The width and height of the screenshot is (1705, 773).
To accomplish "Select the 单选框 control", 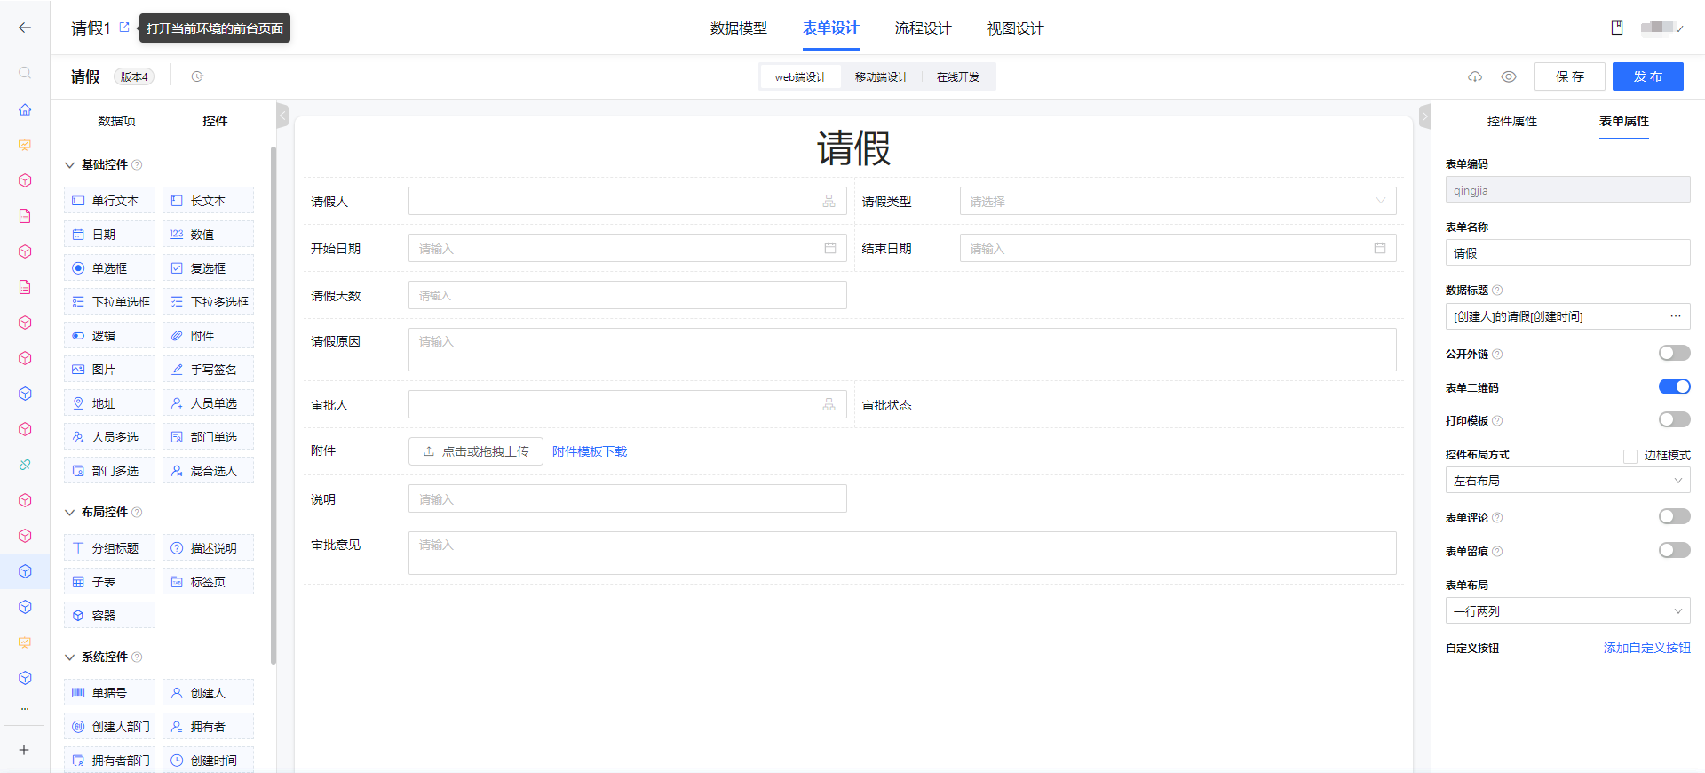I will pos(109,268).
